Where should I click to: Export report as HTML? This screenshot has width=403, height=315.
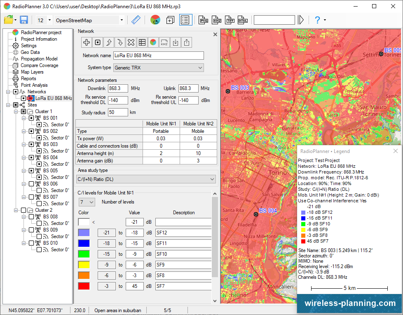click(x=243, y=20)
